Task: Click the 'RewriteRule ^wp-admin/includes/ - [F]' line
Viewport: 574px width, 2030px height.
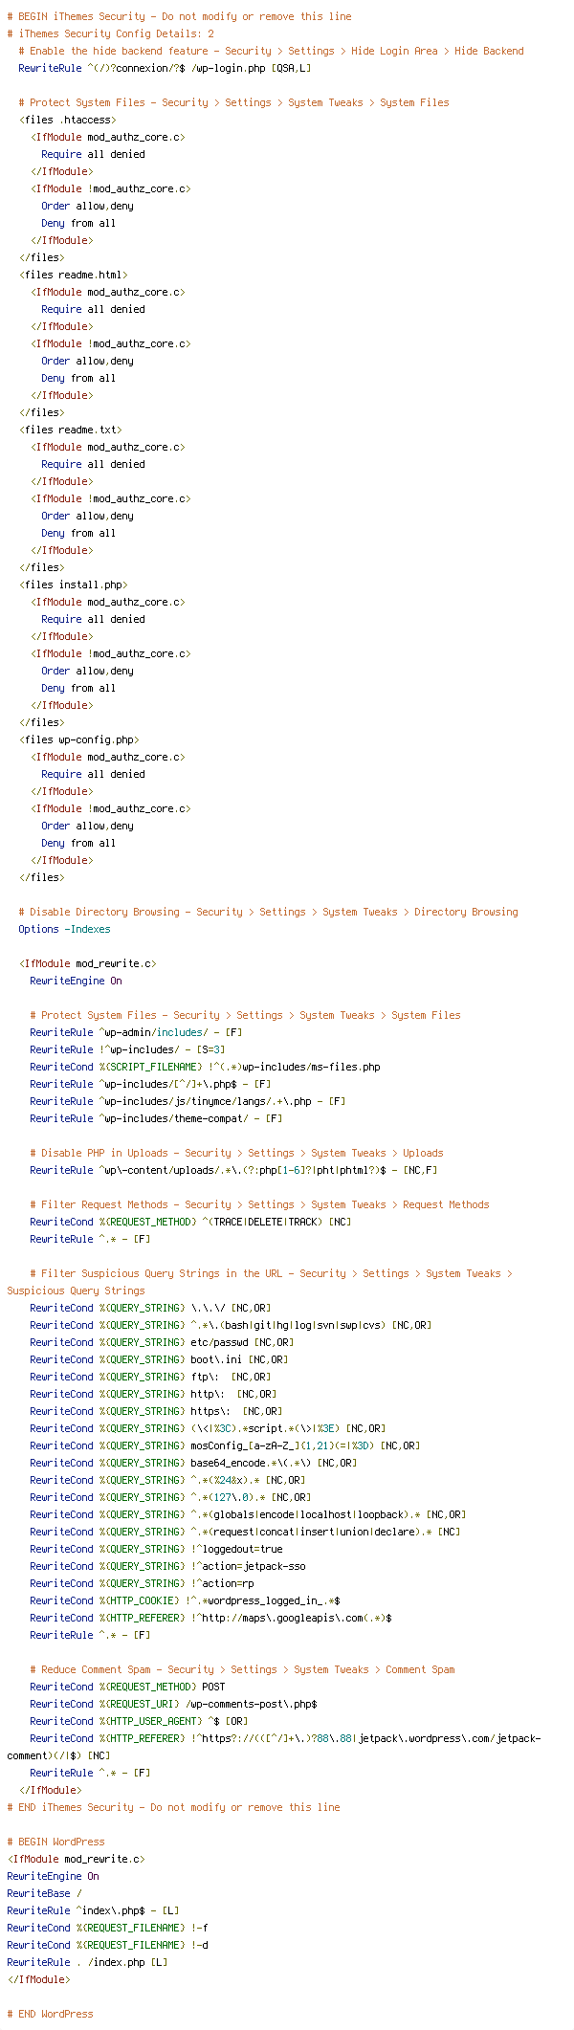Action: point(136,1032)
